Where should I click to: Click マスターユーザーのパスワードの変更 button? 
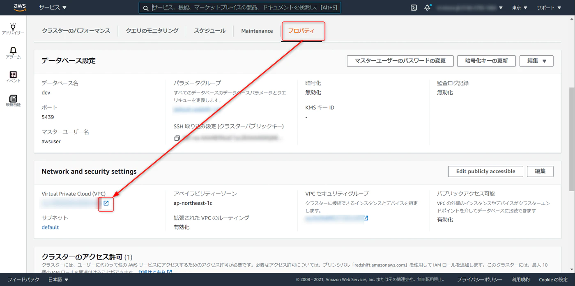(400, 61)
